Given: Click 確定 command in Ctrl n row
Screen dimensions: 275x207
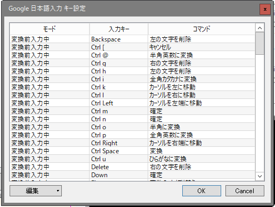Looking at the screenshot, I should tap(201, 119).
